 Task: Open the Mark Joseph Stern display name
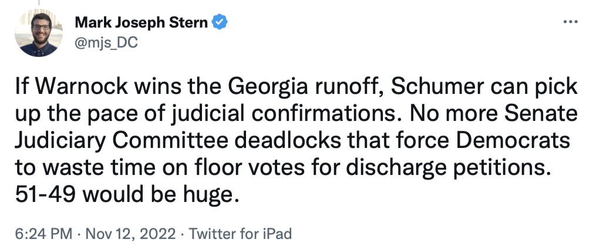[141, 23]
